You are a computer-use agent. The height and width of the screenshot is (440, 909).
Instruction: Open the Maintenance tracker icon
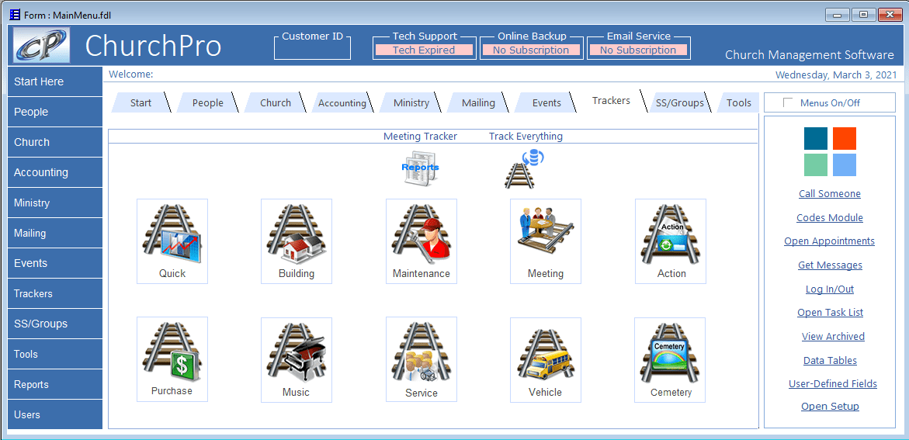click(422, 241)
